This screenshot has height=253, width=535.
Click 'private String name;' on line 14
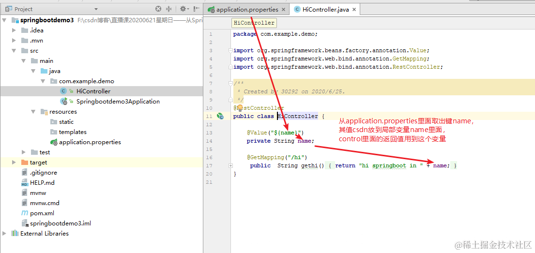tap(280, 141)
